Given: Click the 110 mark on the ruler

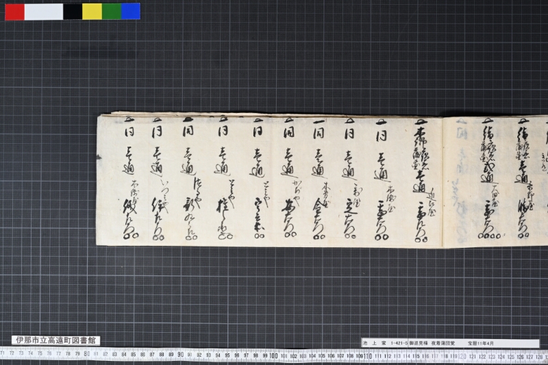Looking at the screenshot, I should (x=368, y=356).
